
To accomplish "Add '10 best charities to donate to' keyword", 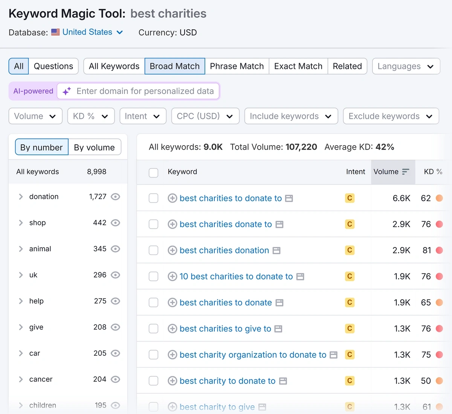I will (172, 276).
